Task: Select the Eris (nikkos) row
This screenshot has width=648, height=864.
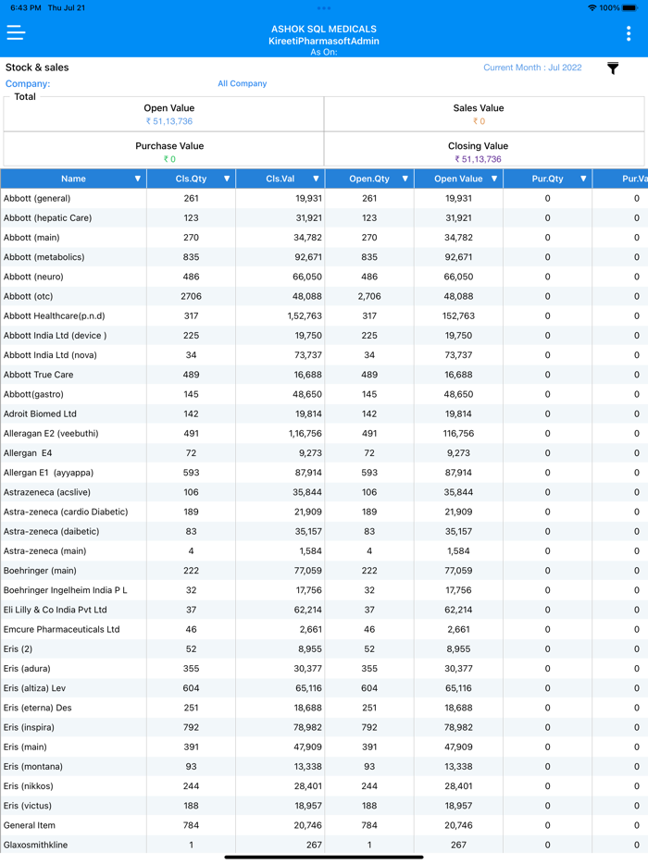Action: tap(324, 785)
